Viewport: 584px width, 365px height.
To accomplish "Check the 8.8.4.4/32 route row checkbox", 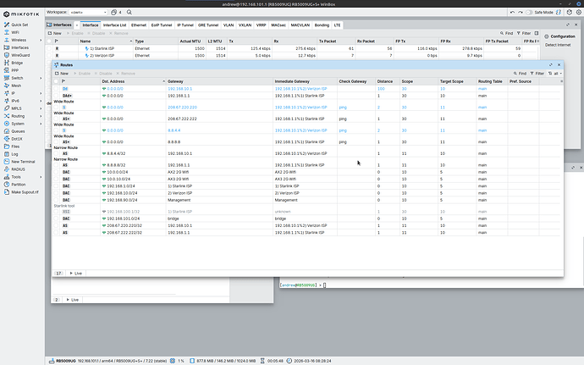I will pos(56,153).
